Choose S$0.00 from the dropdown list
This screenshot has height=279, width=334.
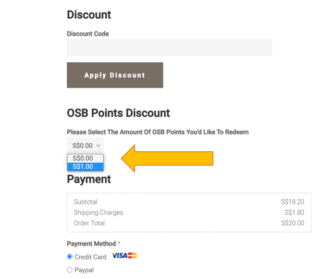86,158
